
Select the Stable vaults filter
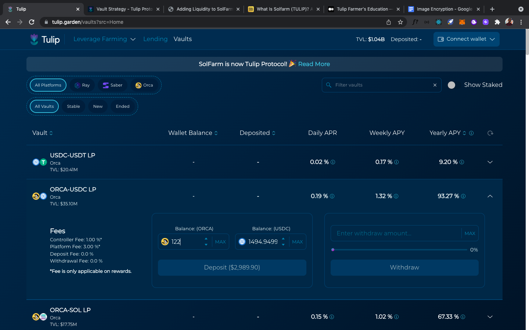(x=73, y=106)
